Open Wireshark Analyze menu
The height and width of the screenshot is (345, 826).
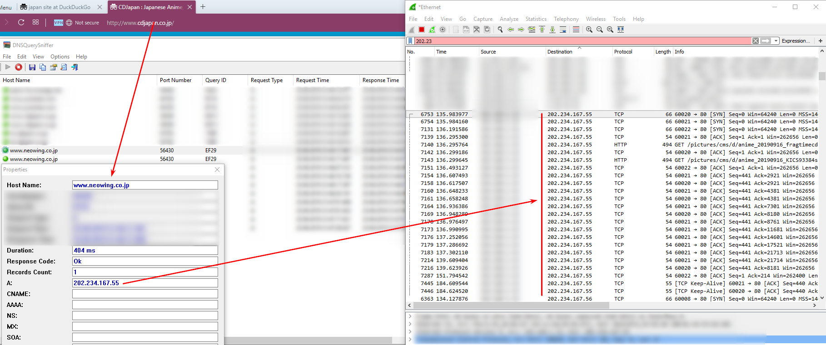coord(509,19)
